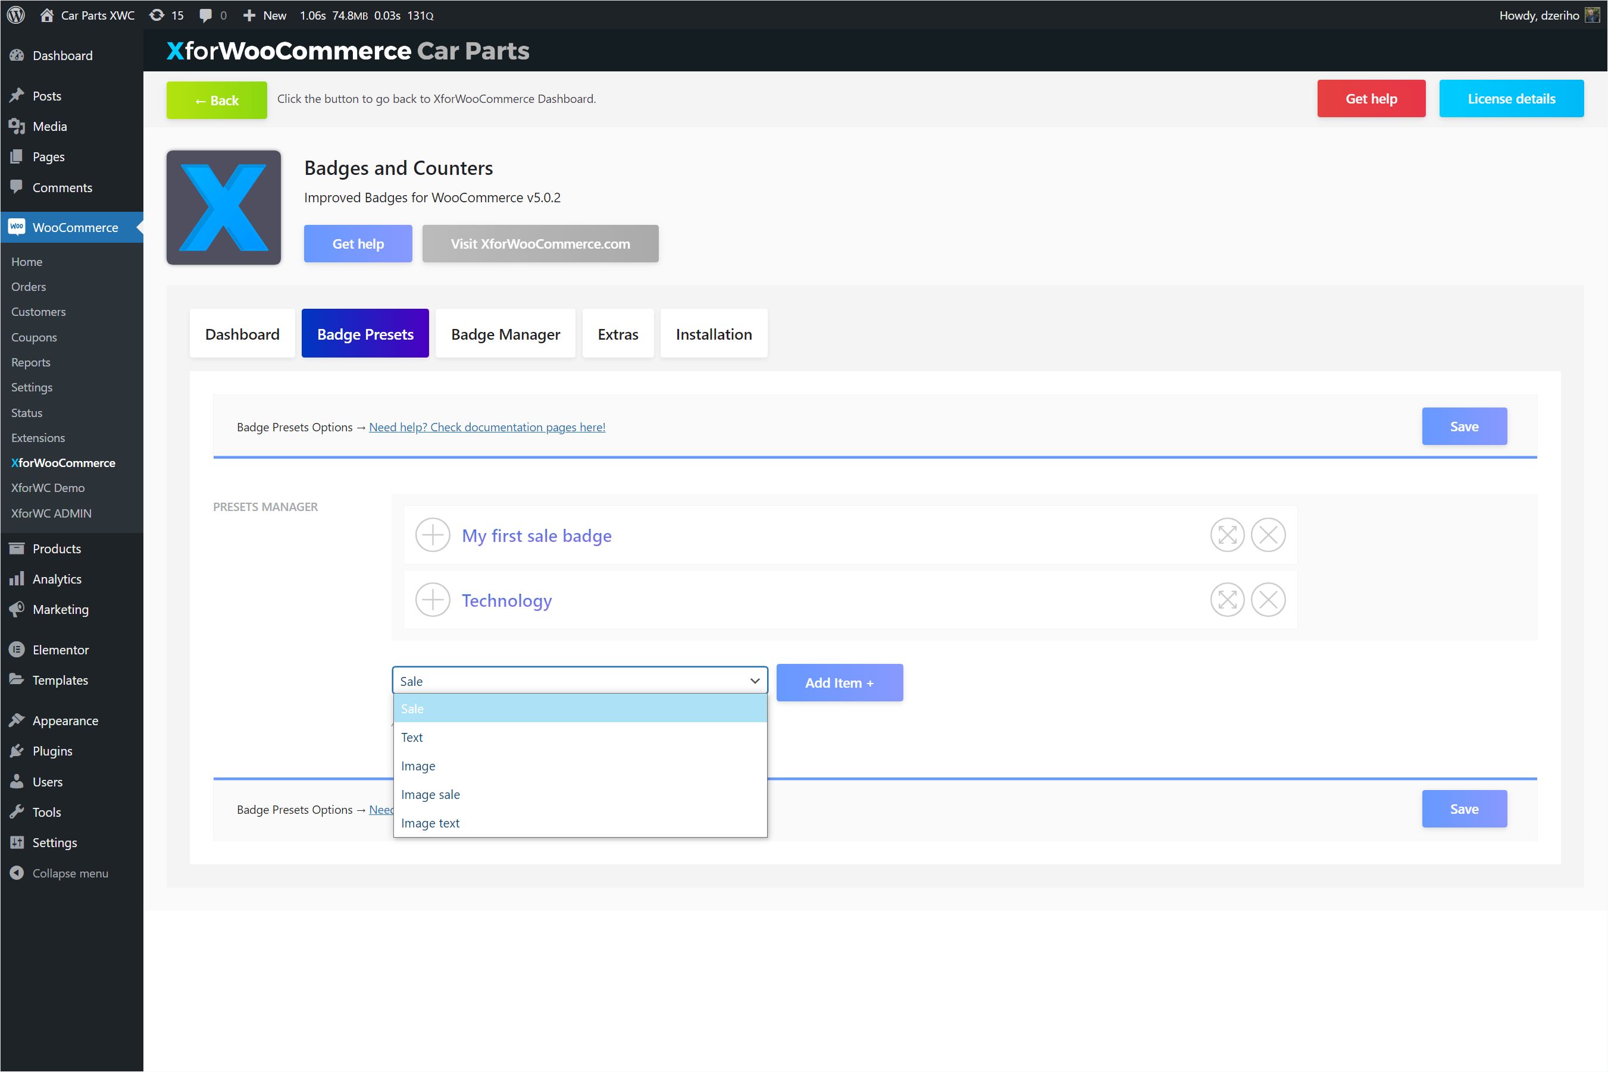
Task: Click the Elementor sidebar icon
Action: click(18, 648)
